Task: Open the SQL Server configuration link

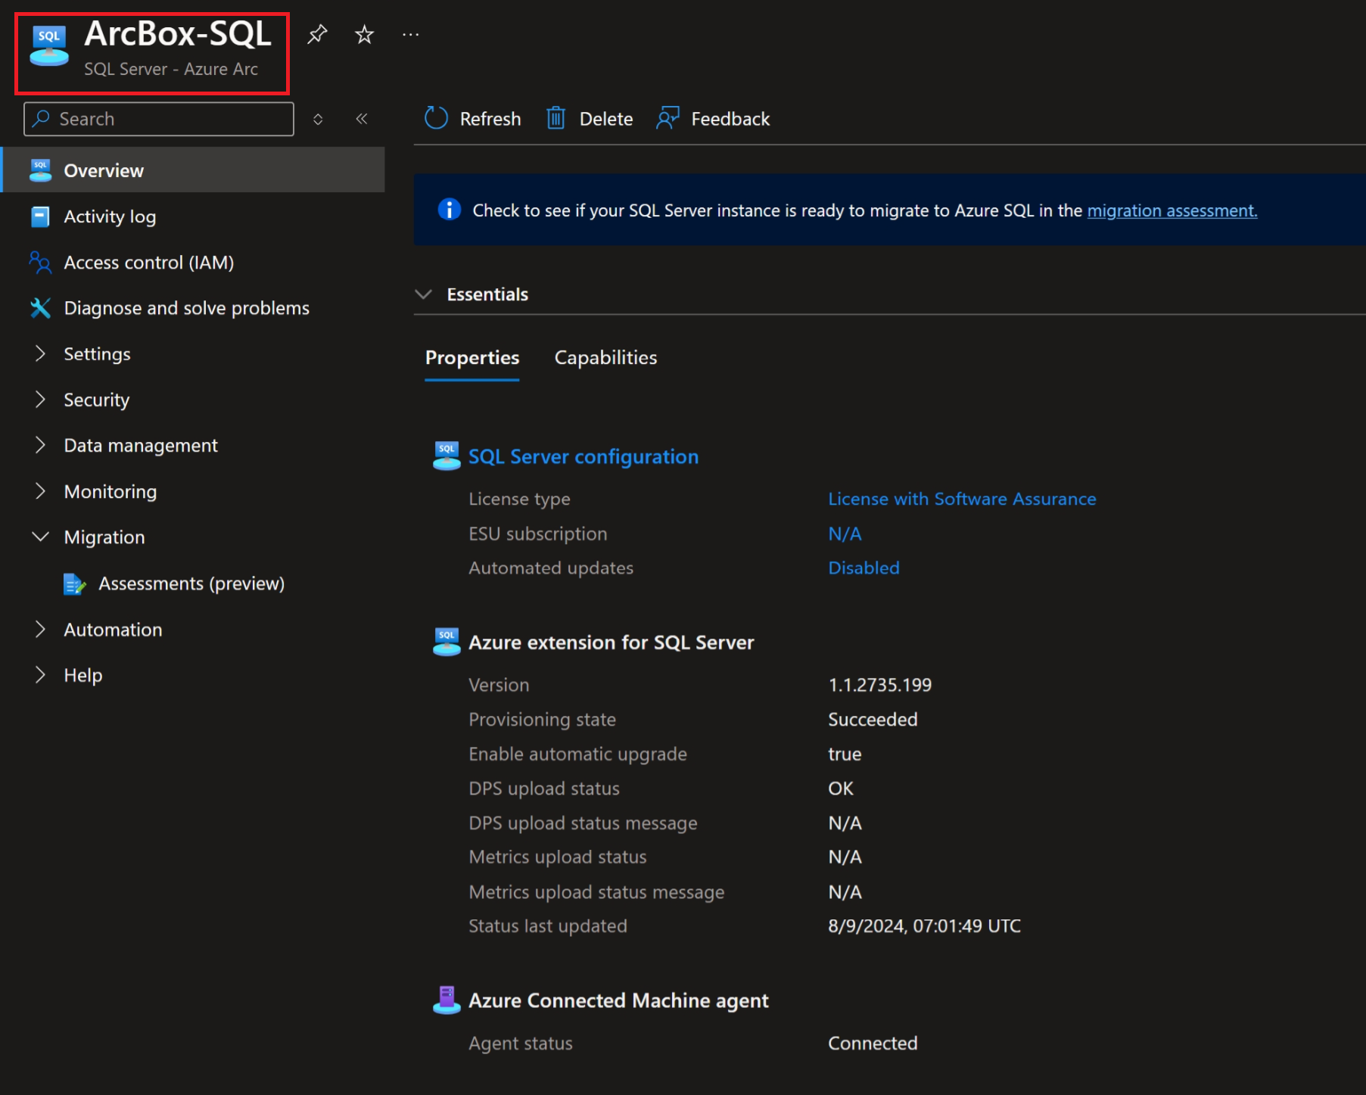Action: [583, 457]
